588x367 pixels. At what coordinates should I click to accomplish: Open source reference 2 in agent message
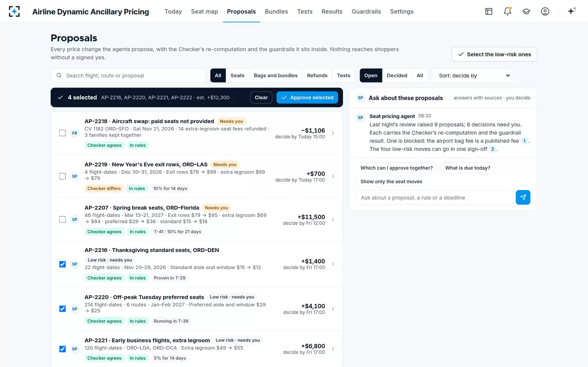tap(492, 149)
